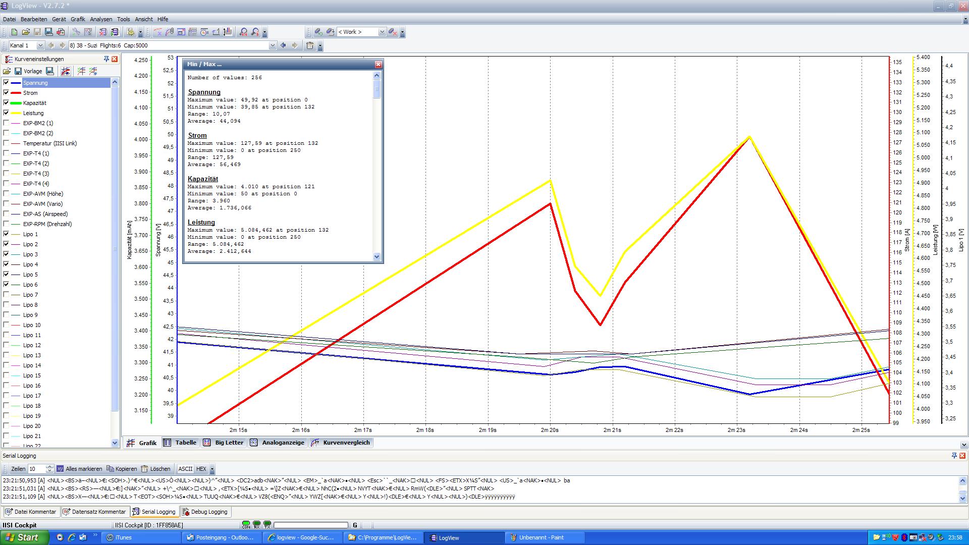Toggle the HEX view button
This screenshot has width=969, height=545.
(201, 469)
